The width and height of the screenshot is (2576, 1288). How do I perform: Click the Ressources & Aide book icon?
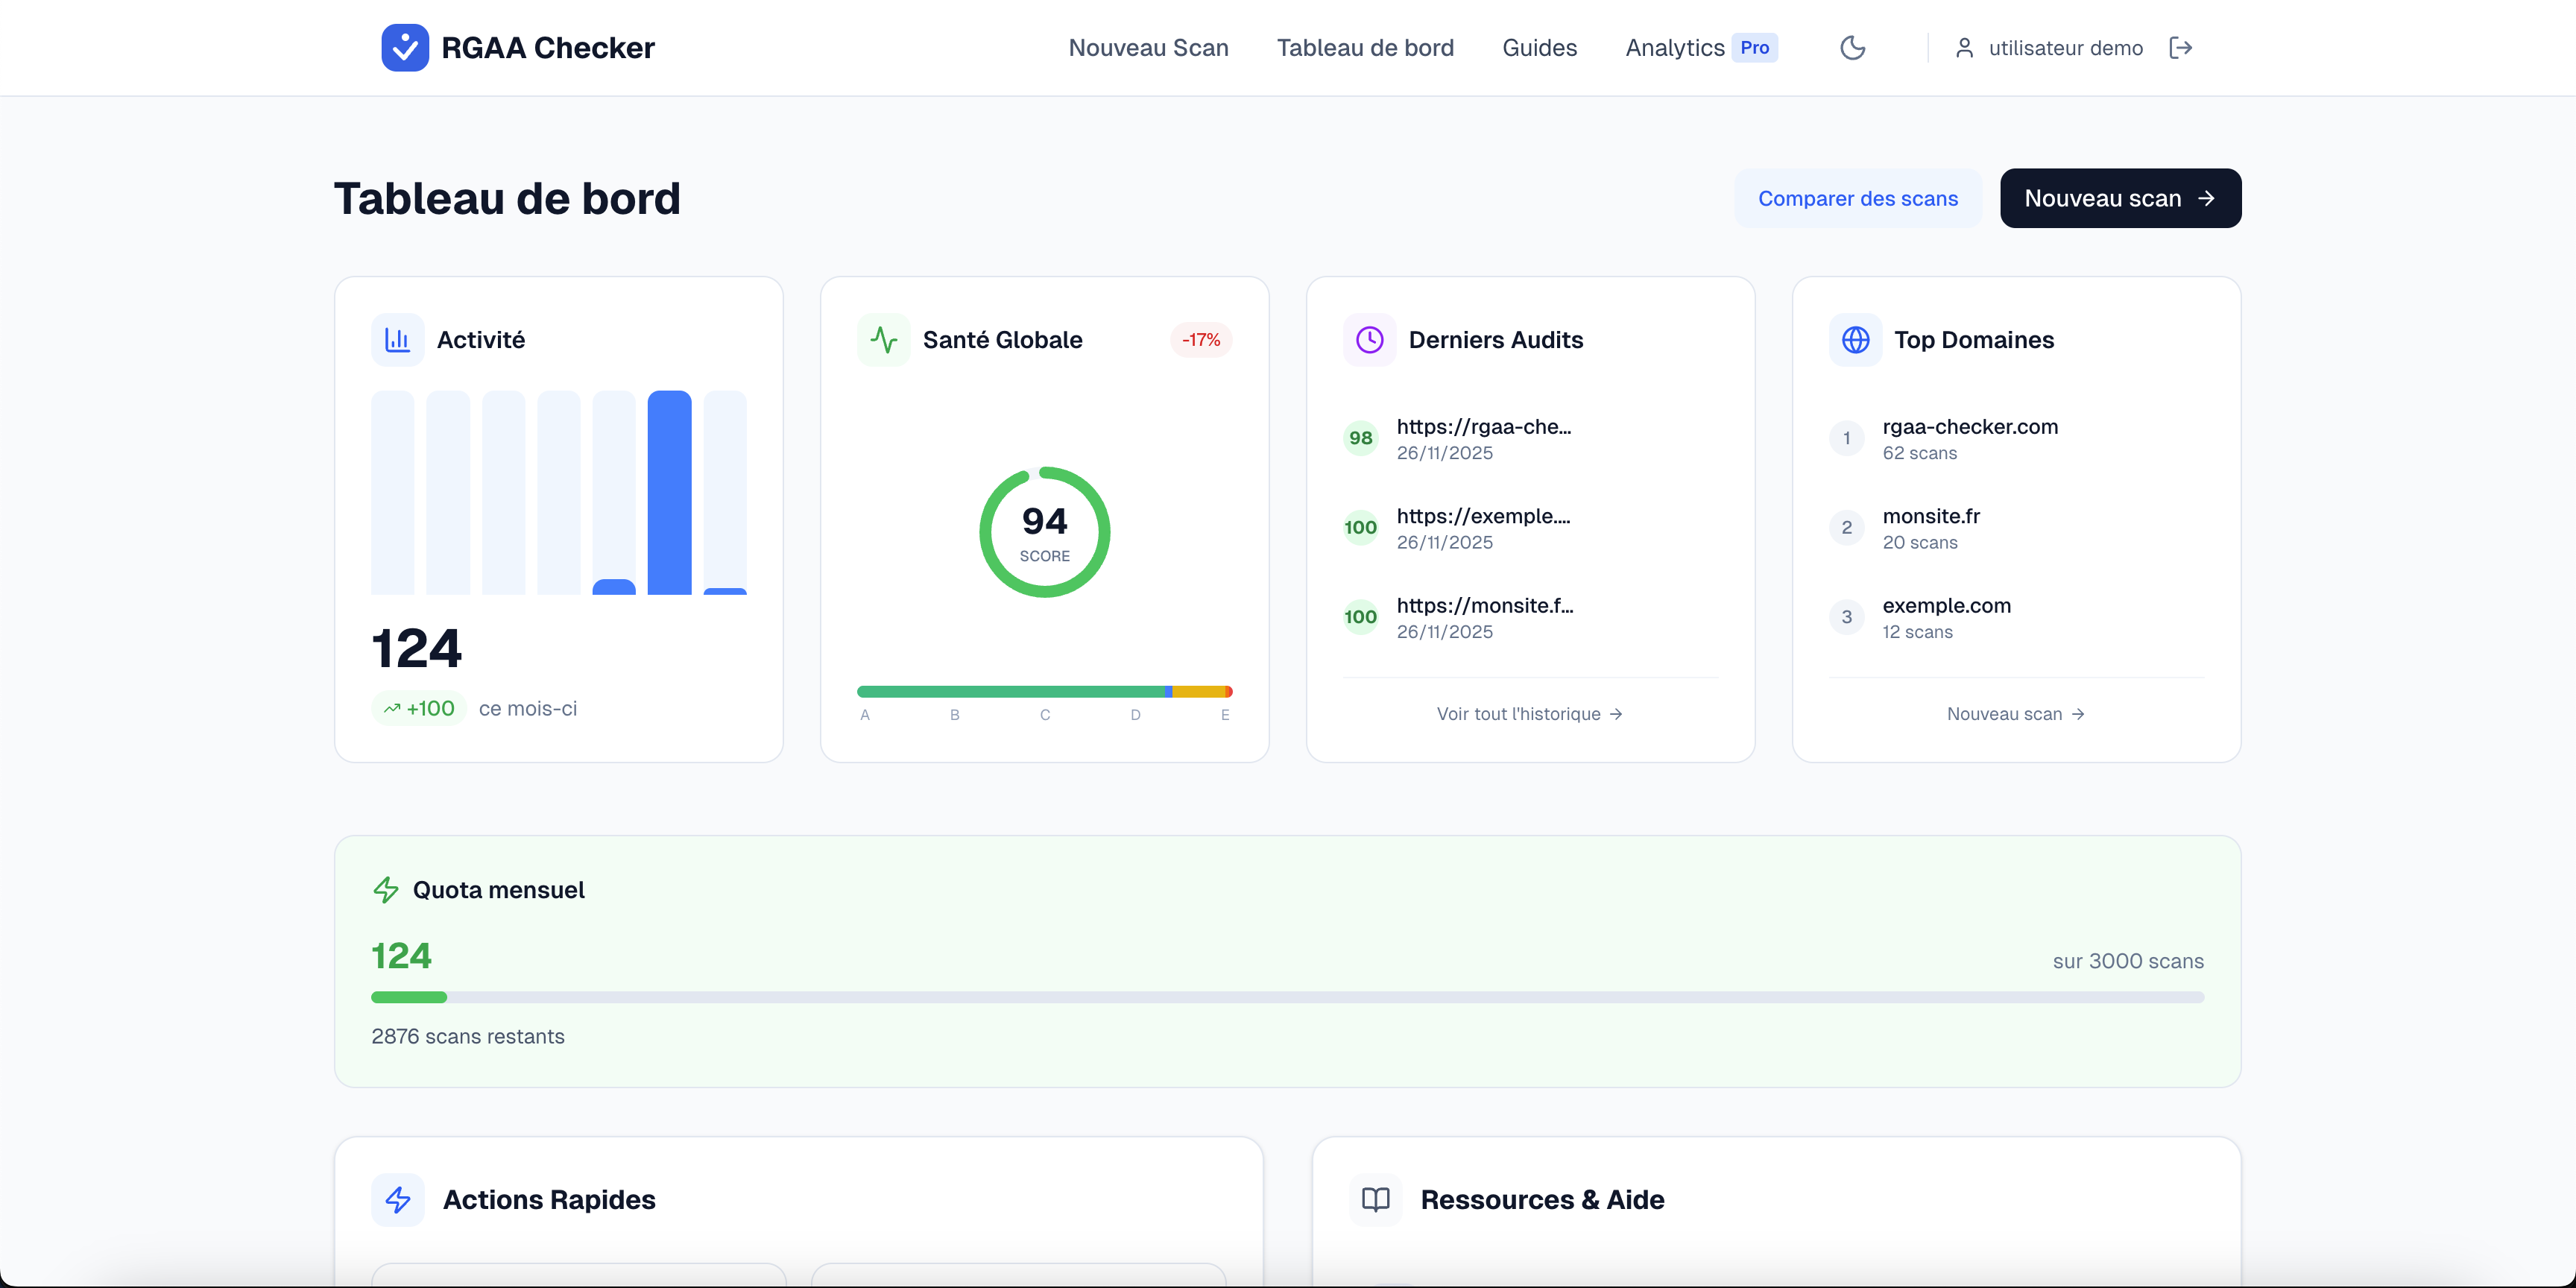point(1376,1199)
